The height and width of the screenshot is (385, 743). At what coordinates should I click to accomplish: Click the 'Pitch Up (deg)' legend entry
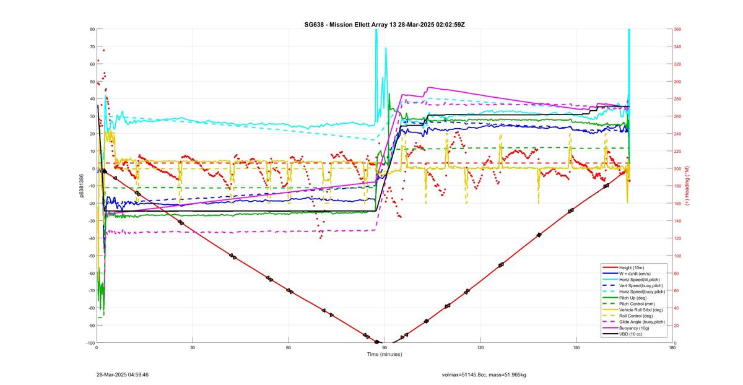(633, 298)
